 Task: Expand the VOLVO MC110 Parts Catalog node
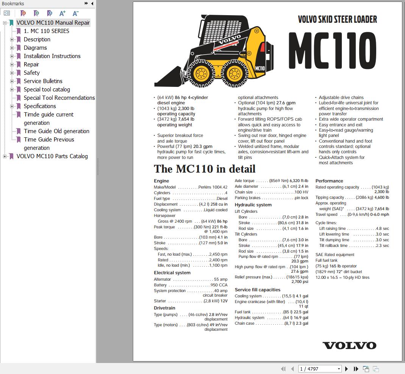click(x=5, y=156)
